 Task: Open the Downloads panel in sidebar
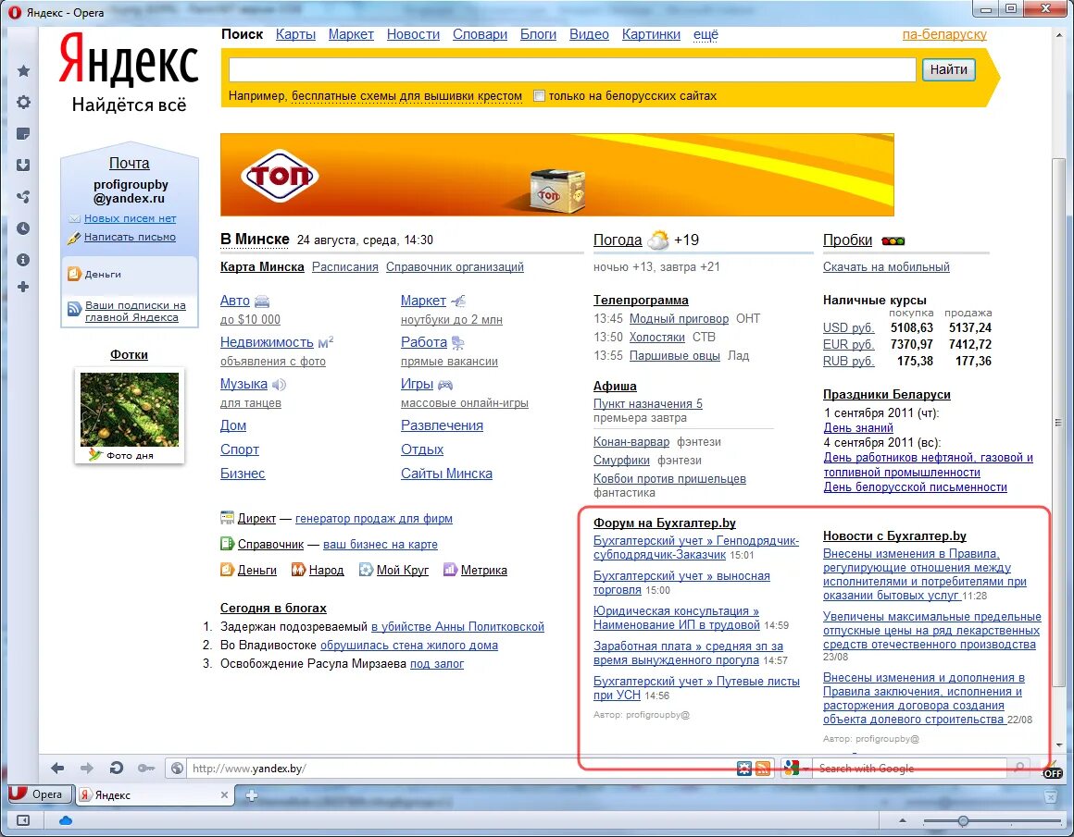(x=23, y=165)
